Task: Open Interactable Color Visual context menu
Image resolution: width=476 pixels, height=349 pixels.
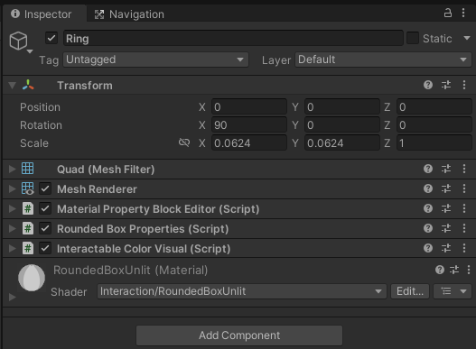Action: [464, 248]
